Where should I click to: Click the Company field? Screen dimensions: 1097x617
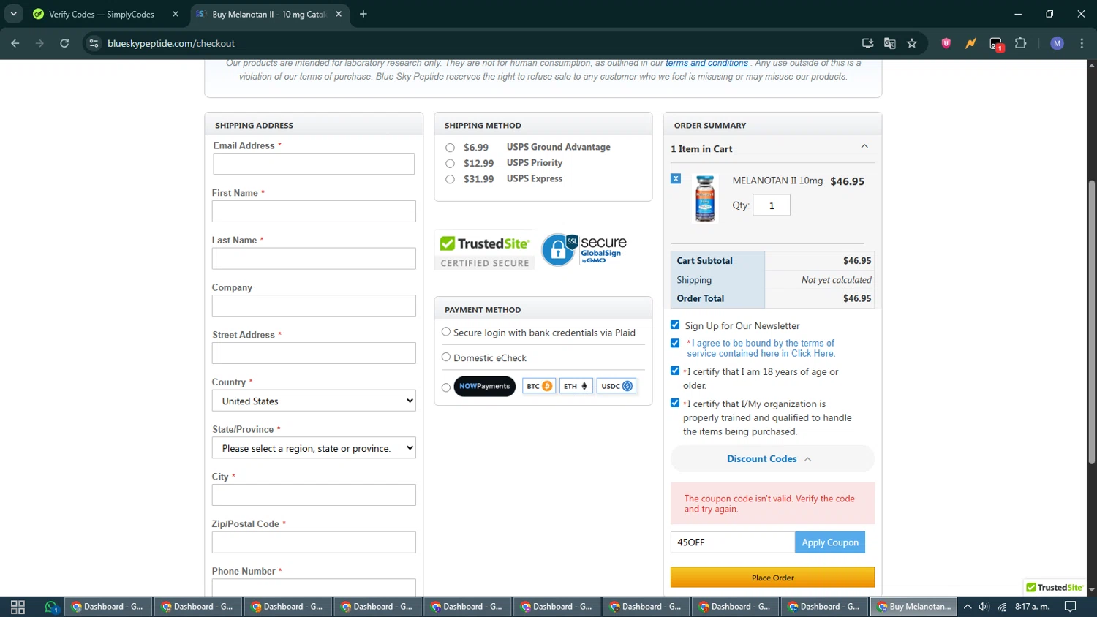tap(314, 306)
